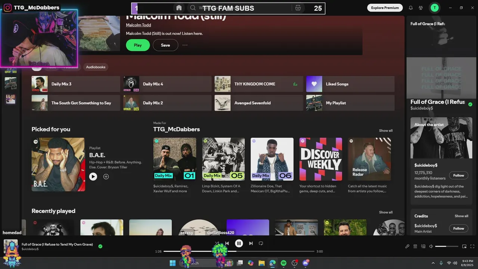
Task: Click the search magnifier icon in top bar
Action: pyautogui.click(x=193, y=8)
